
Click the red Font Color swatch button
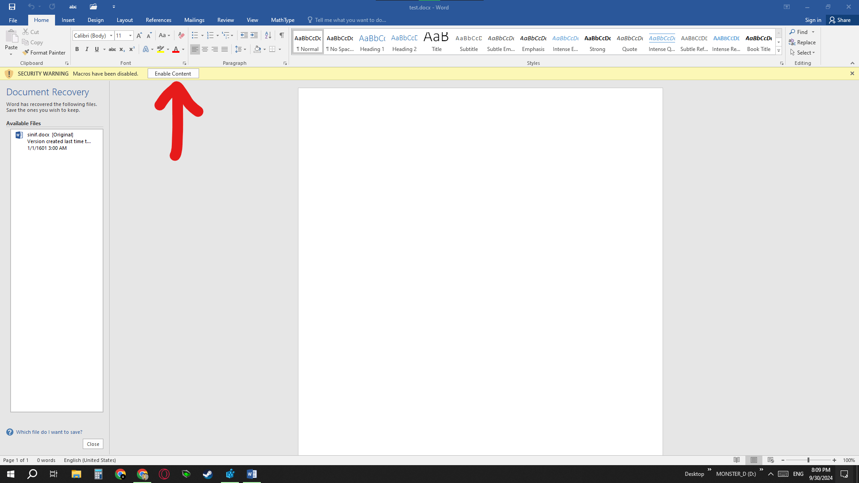point(176,49)
